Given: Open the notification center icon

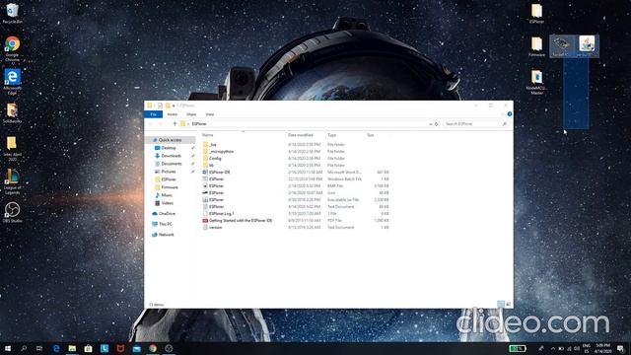Looking at the screenshot, I should pyautogui.click(x=620, y=348).
